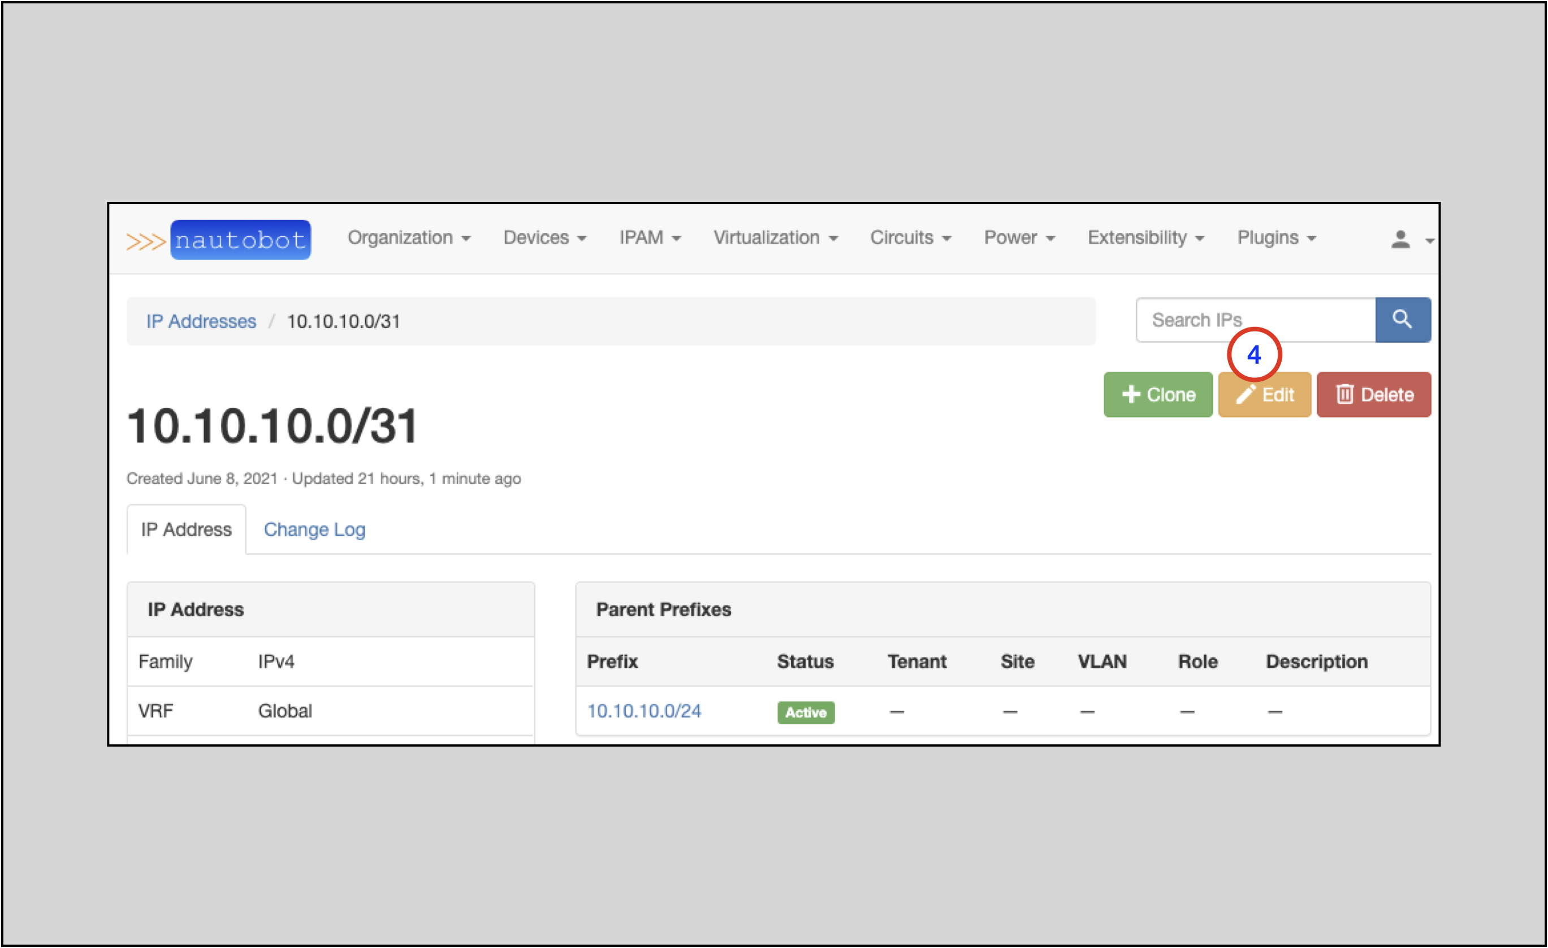Click the nautobot logo
This screenshot has height=948, width=1548.
point(241,239)
